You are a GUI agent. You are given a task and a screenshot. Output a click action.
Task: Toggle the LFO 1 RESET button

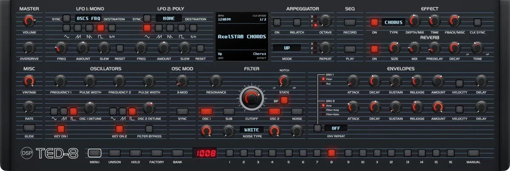[120, 48]
